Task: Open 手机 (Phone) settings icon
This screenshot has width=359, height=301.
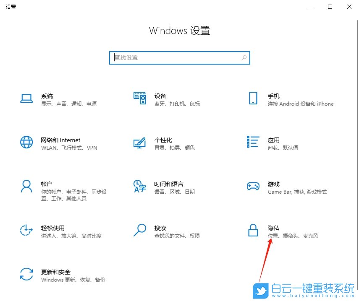Action: pyautogui.click(x=253, y=98)
